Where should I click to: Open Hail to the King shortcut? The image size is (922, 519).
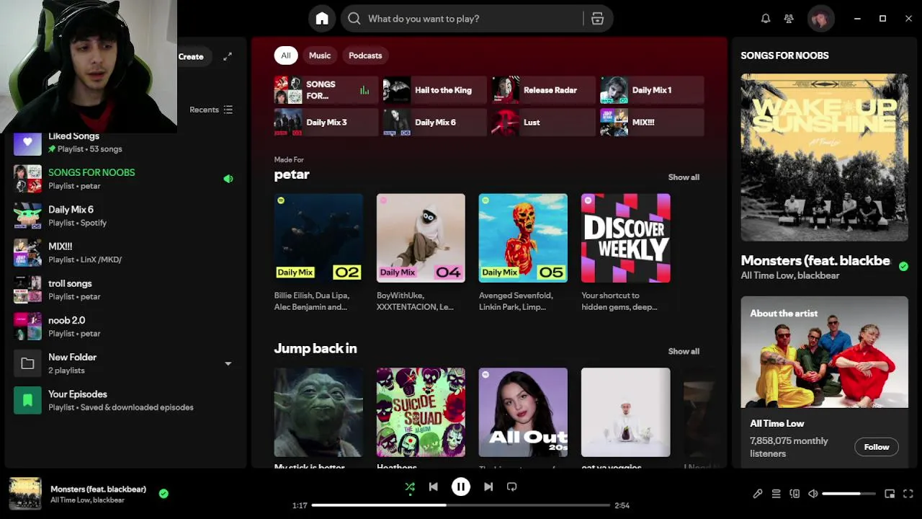(x=434, y=90)
